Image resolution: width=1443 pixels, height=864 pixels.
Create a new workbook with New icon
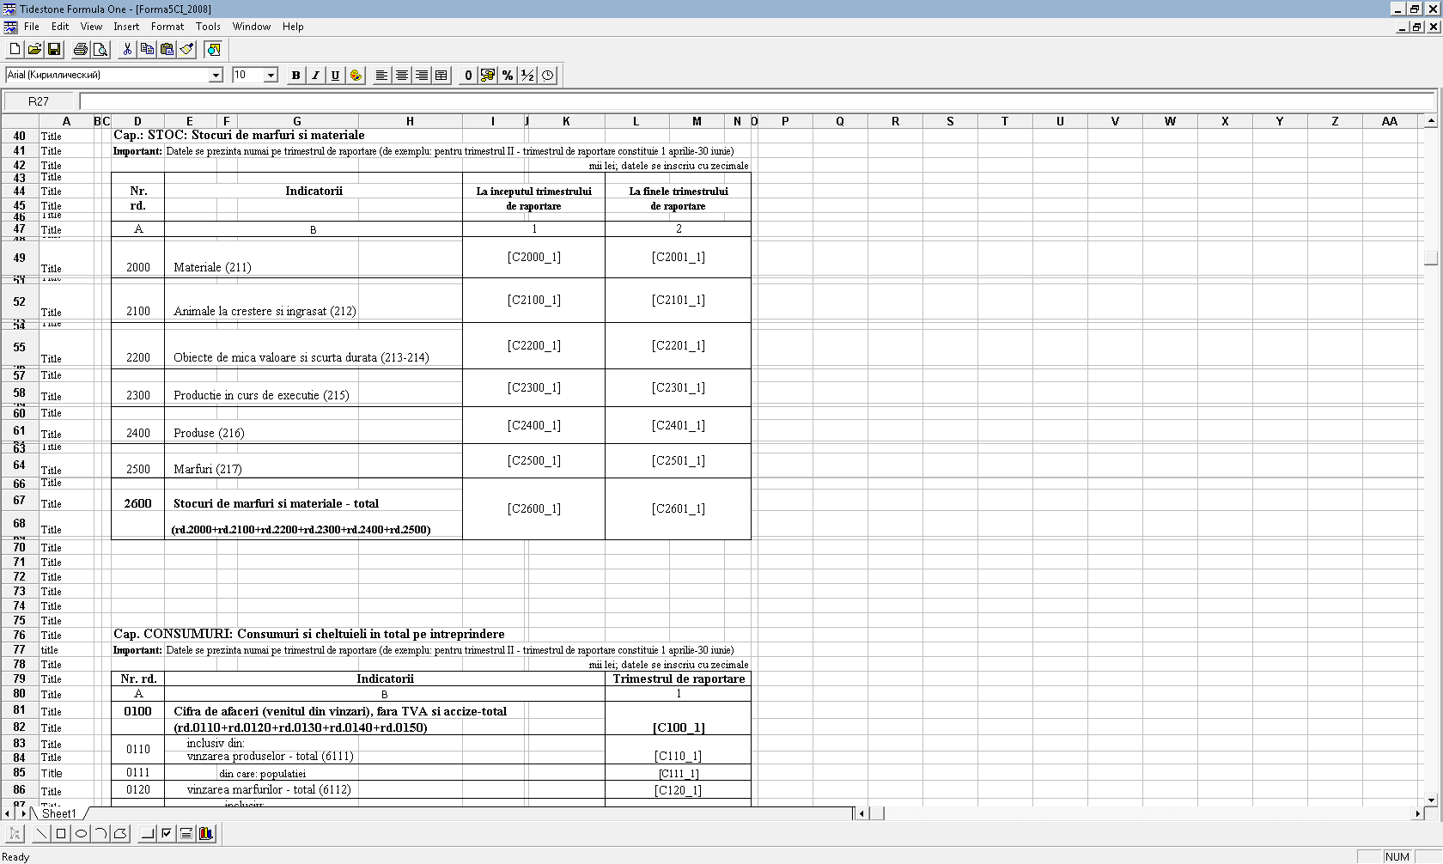[15, 49]
